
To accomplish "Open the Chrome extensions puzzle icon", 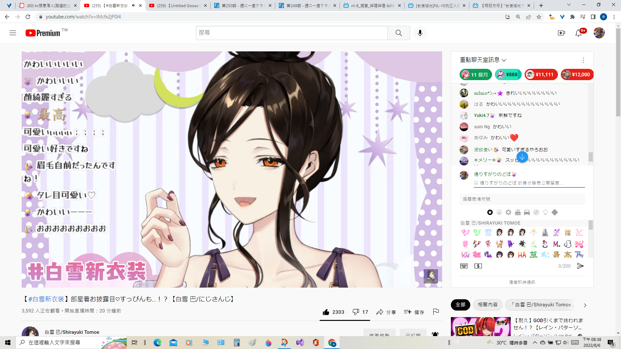I will (x=572, y=17).
